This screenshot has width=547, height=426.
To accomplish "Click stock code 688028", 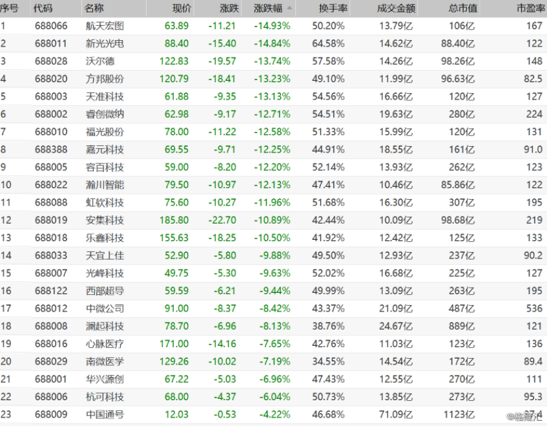I will point(51,61).
